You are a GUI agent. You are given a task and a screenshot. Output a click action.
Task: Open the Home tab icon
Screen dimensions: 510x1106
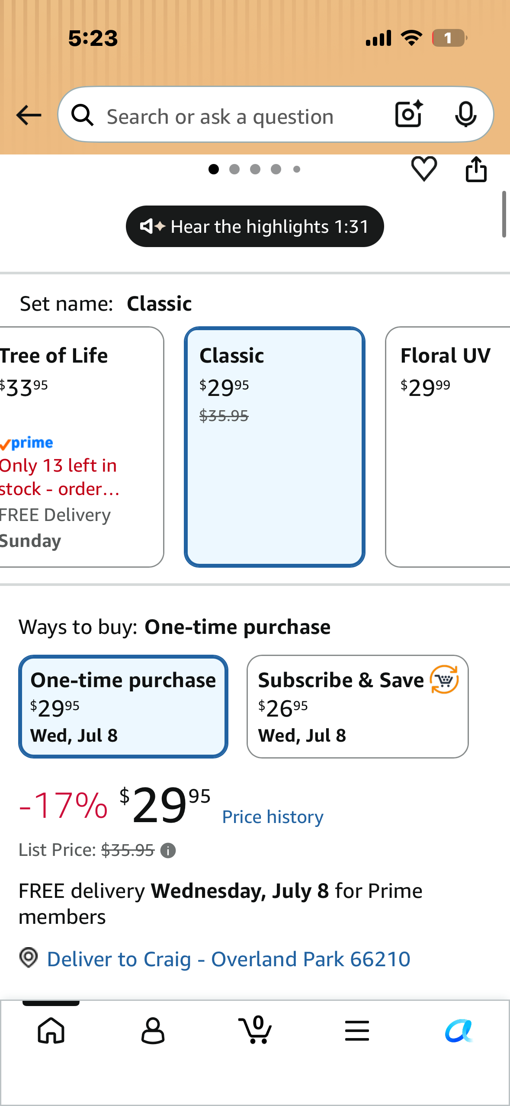point(51,1030)
